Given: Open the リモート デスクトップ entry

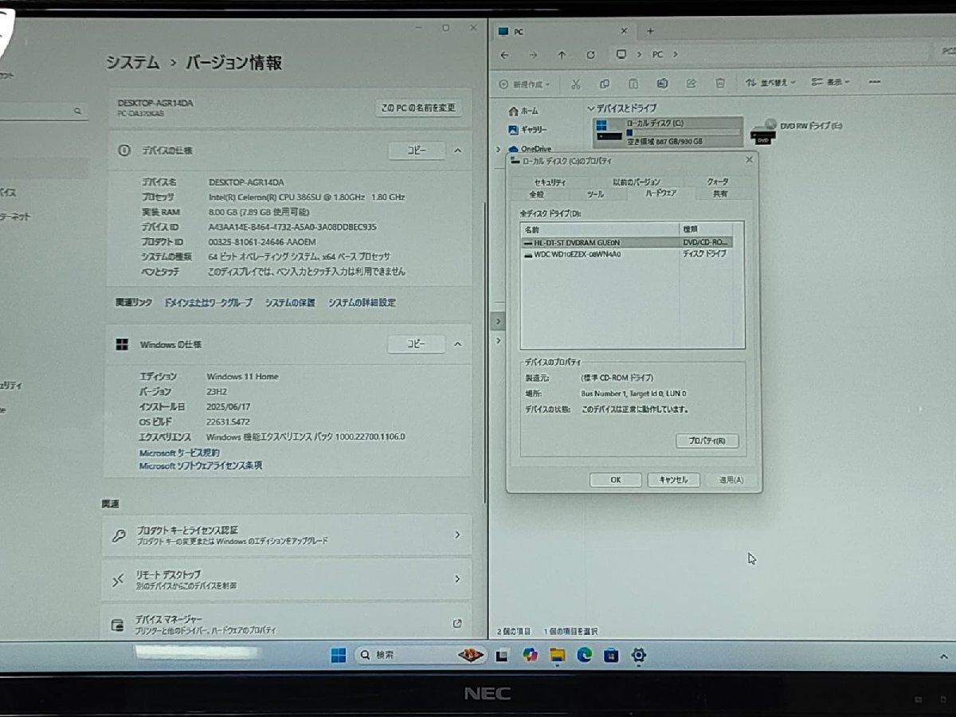Looking at the screenshot, I should [287, 579].
